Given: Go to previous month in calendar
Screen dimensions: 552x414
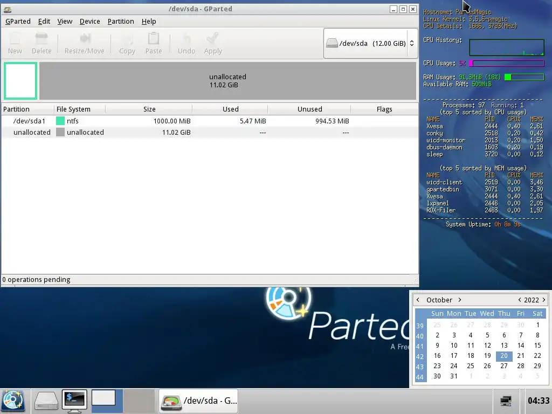Looking at the screenshot, I should coord(418,300).
